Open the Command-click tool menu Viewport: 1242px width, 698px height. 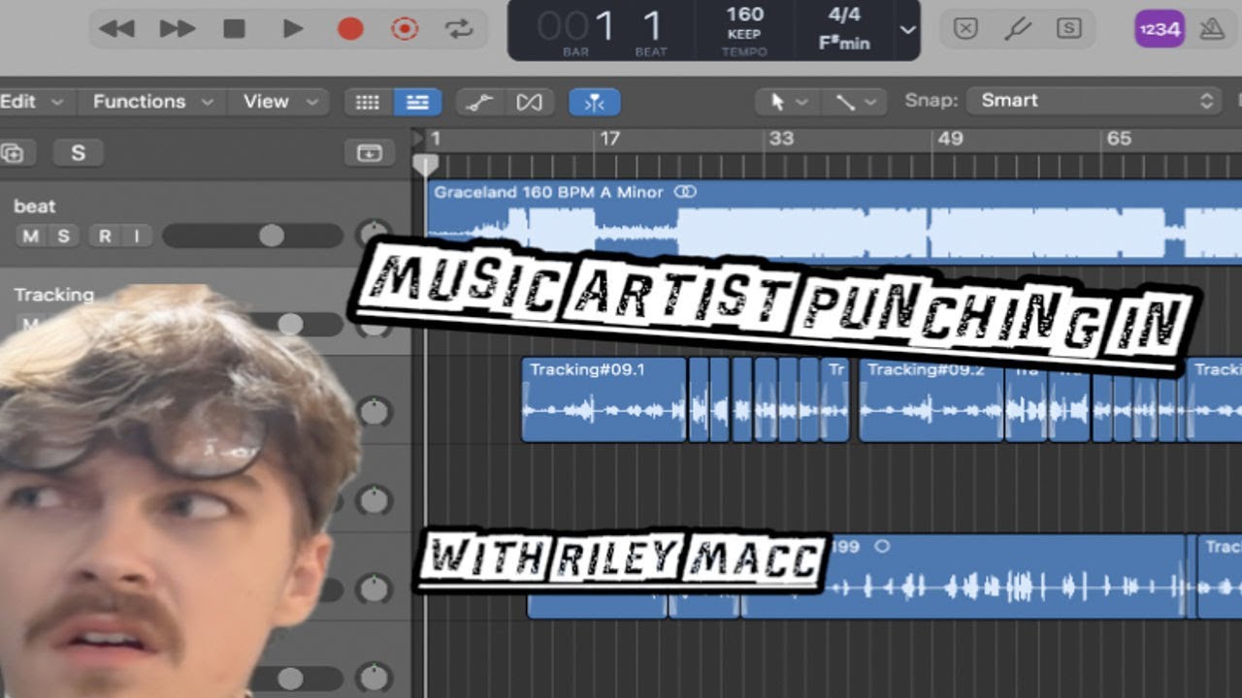click(855, 102)
